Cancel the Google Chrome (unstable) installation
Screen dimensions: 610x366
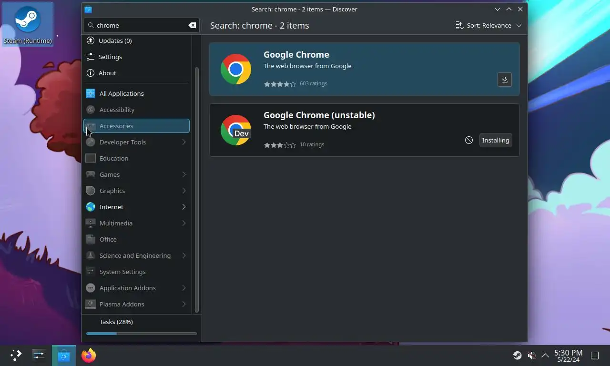469,140
